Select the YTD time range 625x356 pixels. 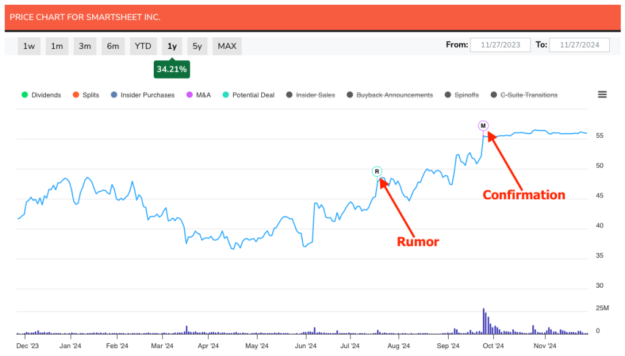[x=143, y=46]
